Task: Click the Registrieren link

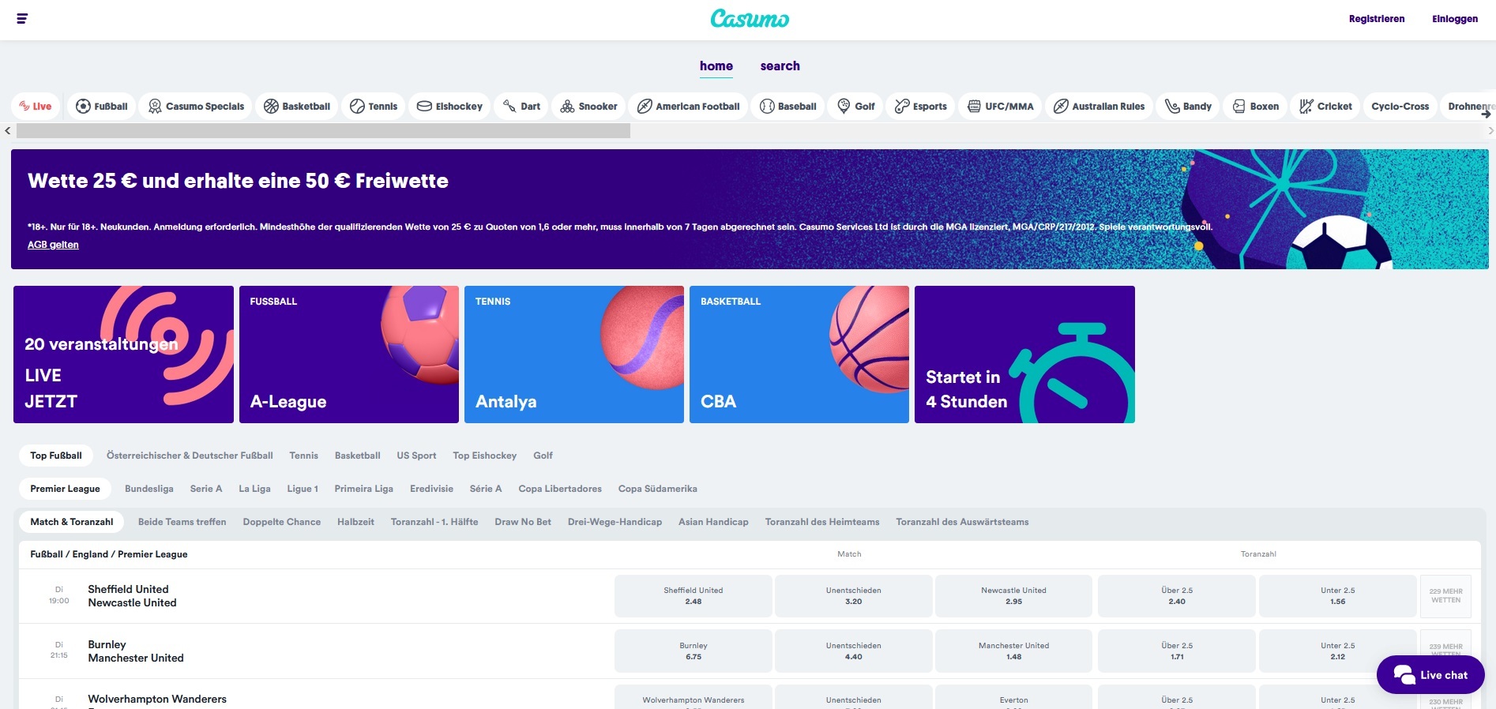Action: [1376, 19]
